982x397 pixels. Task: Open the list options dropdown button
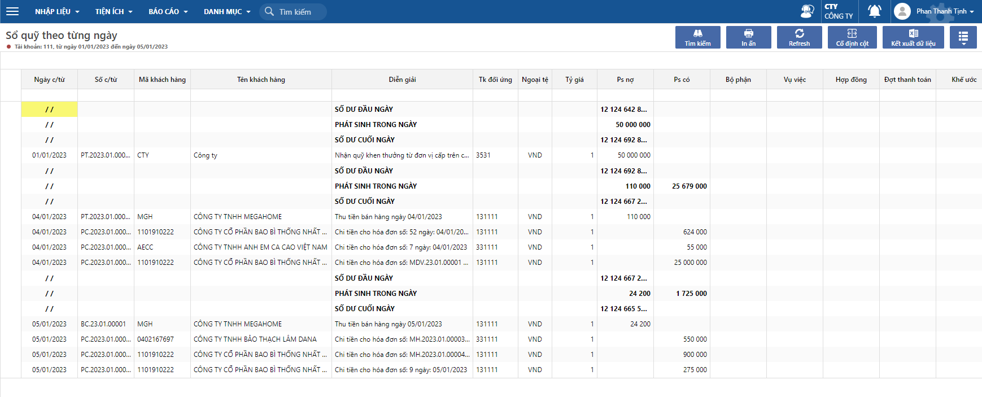[x=963, y=37]
